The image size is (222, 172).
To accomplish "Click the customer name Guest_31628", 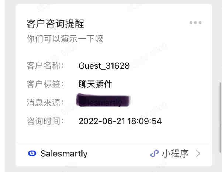I will 104,66.
